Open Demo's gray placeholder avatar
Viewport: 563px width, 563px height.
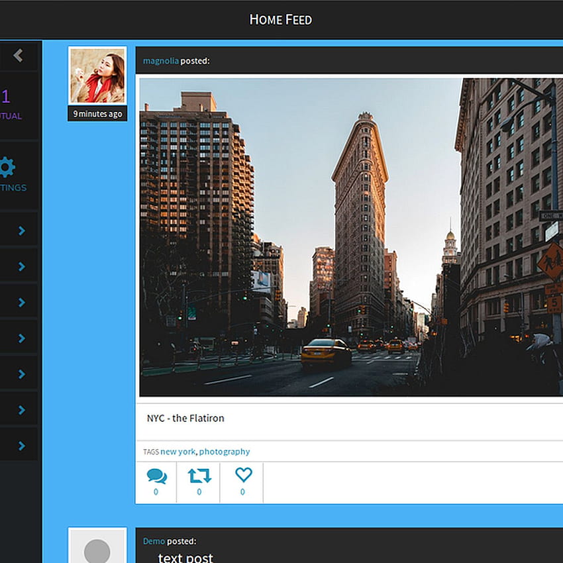[97, 546]
